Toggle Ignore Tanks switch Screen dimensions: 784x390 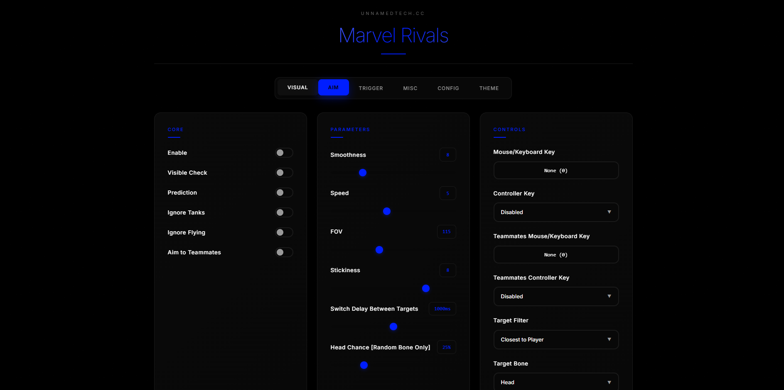pyautogui.click(x=284, y=213)
